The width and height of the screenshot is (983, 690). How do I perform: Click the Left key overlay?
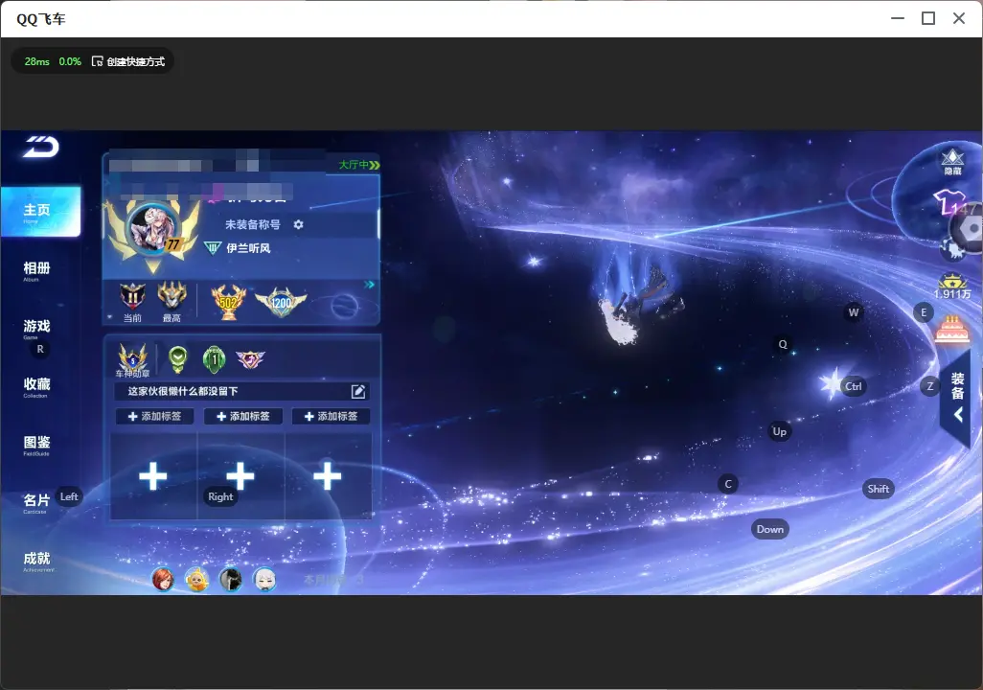click(69, 496)
